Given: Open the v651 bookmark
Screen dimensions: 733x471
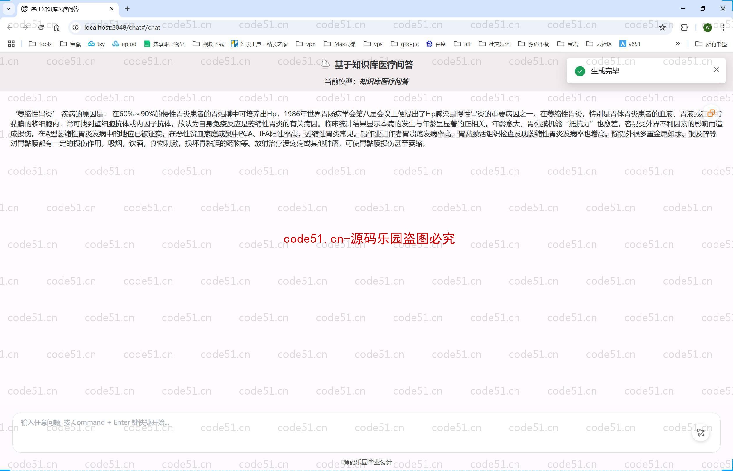Looking at the screenshot, I should pos(630,44).
